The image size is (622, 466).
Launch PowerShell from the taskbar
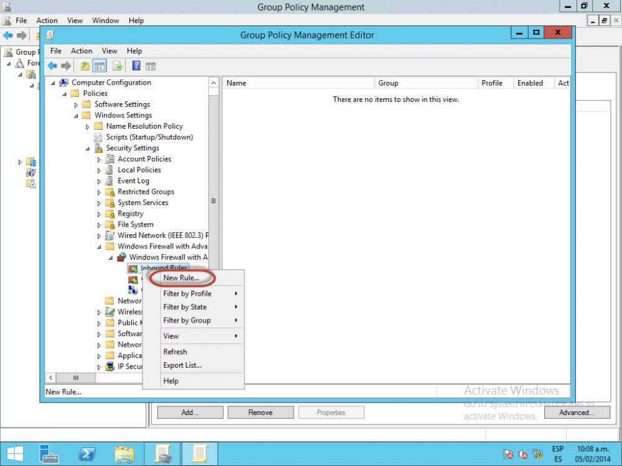point(87,454)
